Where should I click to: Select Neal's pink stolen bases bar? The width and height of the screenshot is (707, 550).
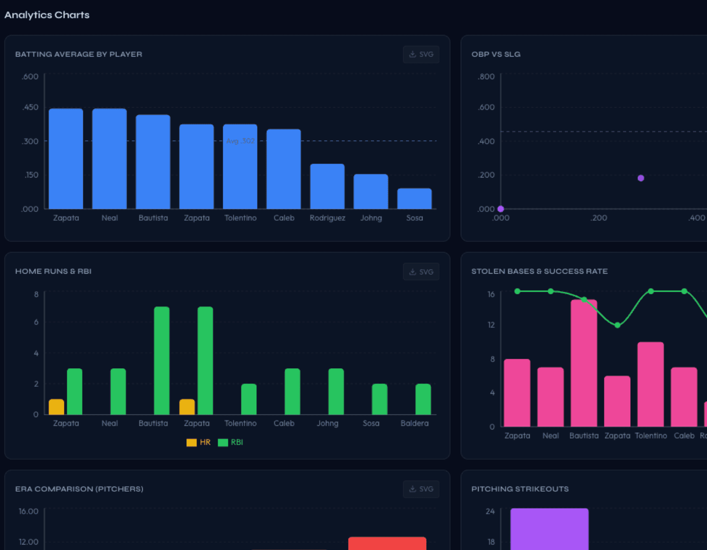click(x=550, y=397)
